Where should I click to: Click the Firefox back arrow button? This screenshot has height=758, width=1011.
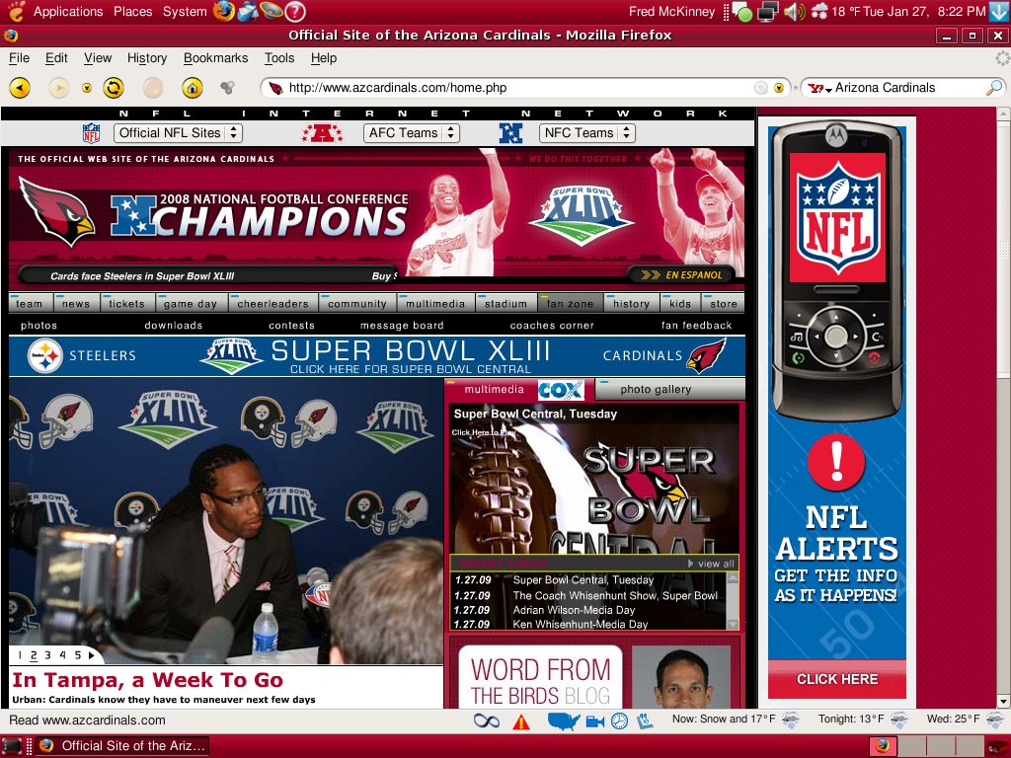20,88
